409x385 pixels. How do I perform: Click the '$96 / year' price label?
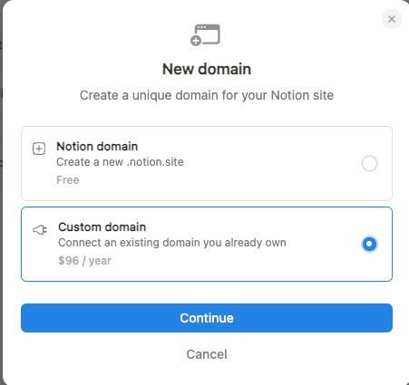84,261
